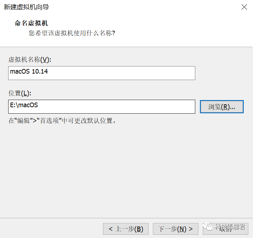Screen dimensions: 253x238
Task: Click the 命名虚拟机 heading
Action: 31,23
